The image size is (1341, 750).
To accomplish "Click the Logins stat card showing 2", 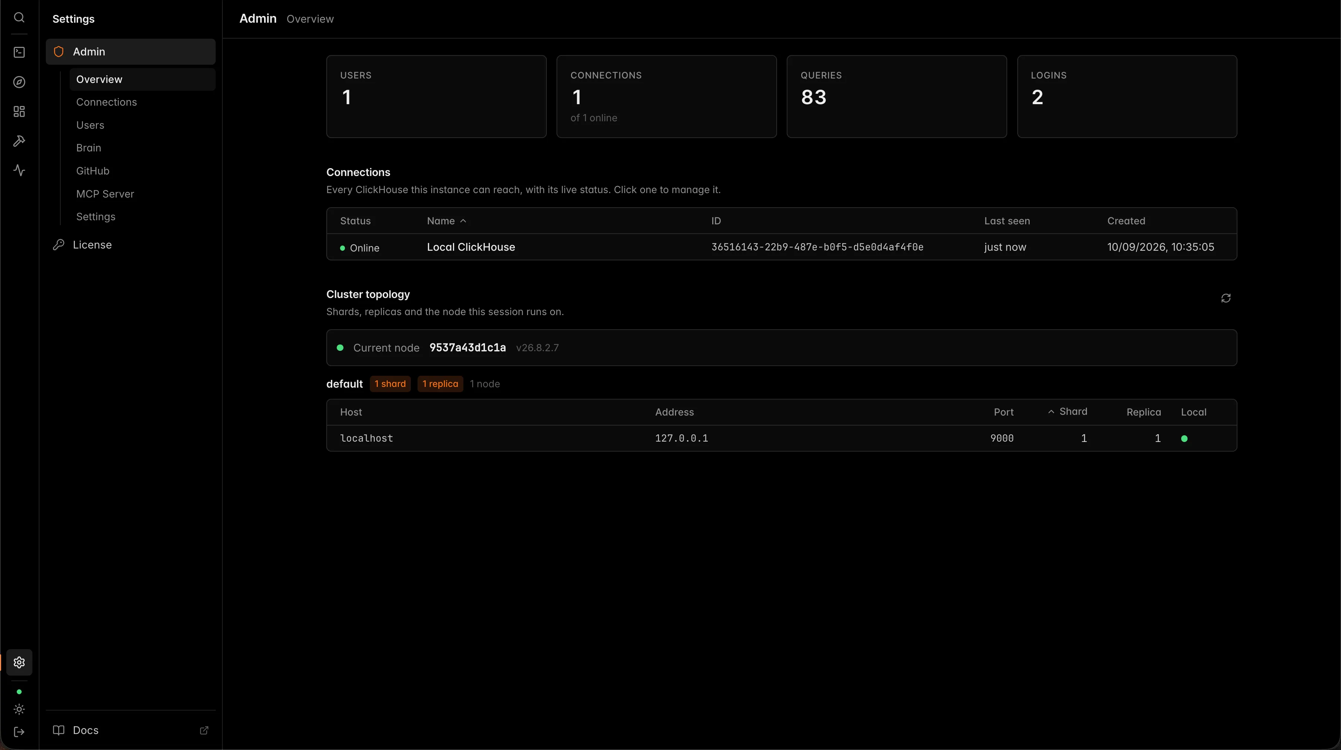I will 1127,97.
